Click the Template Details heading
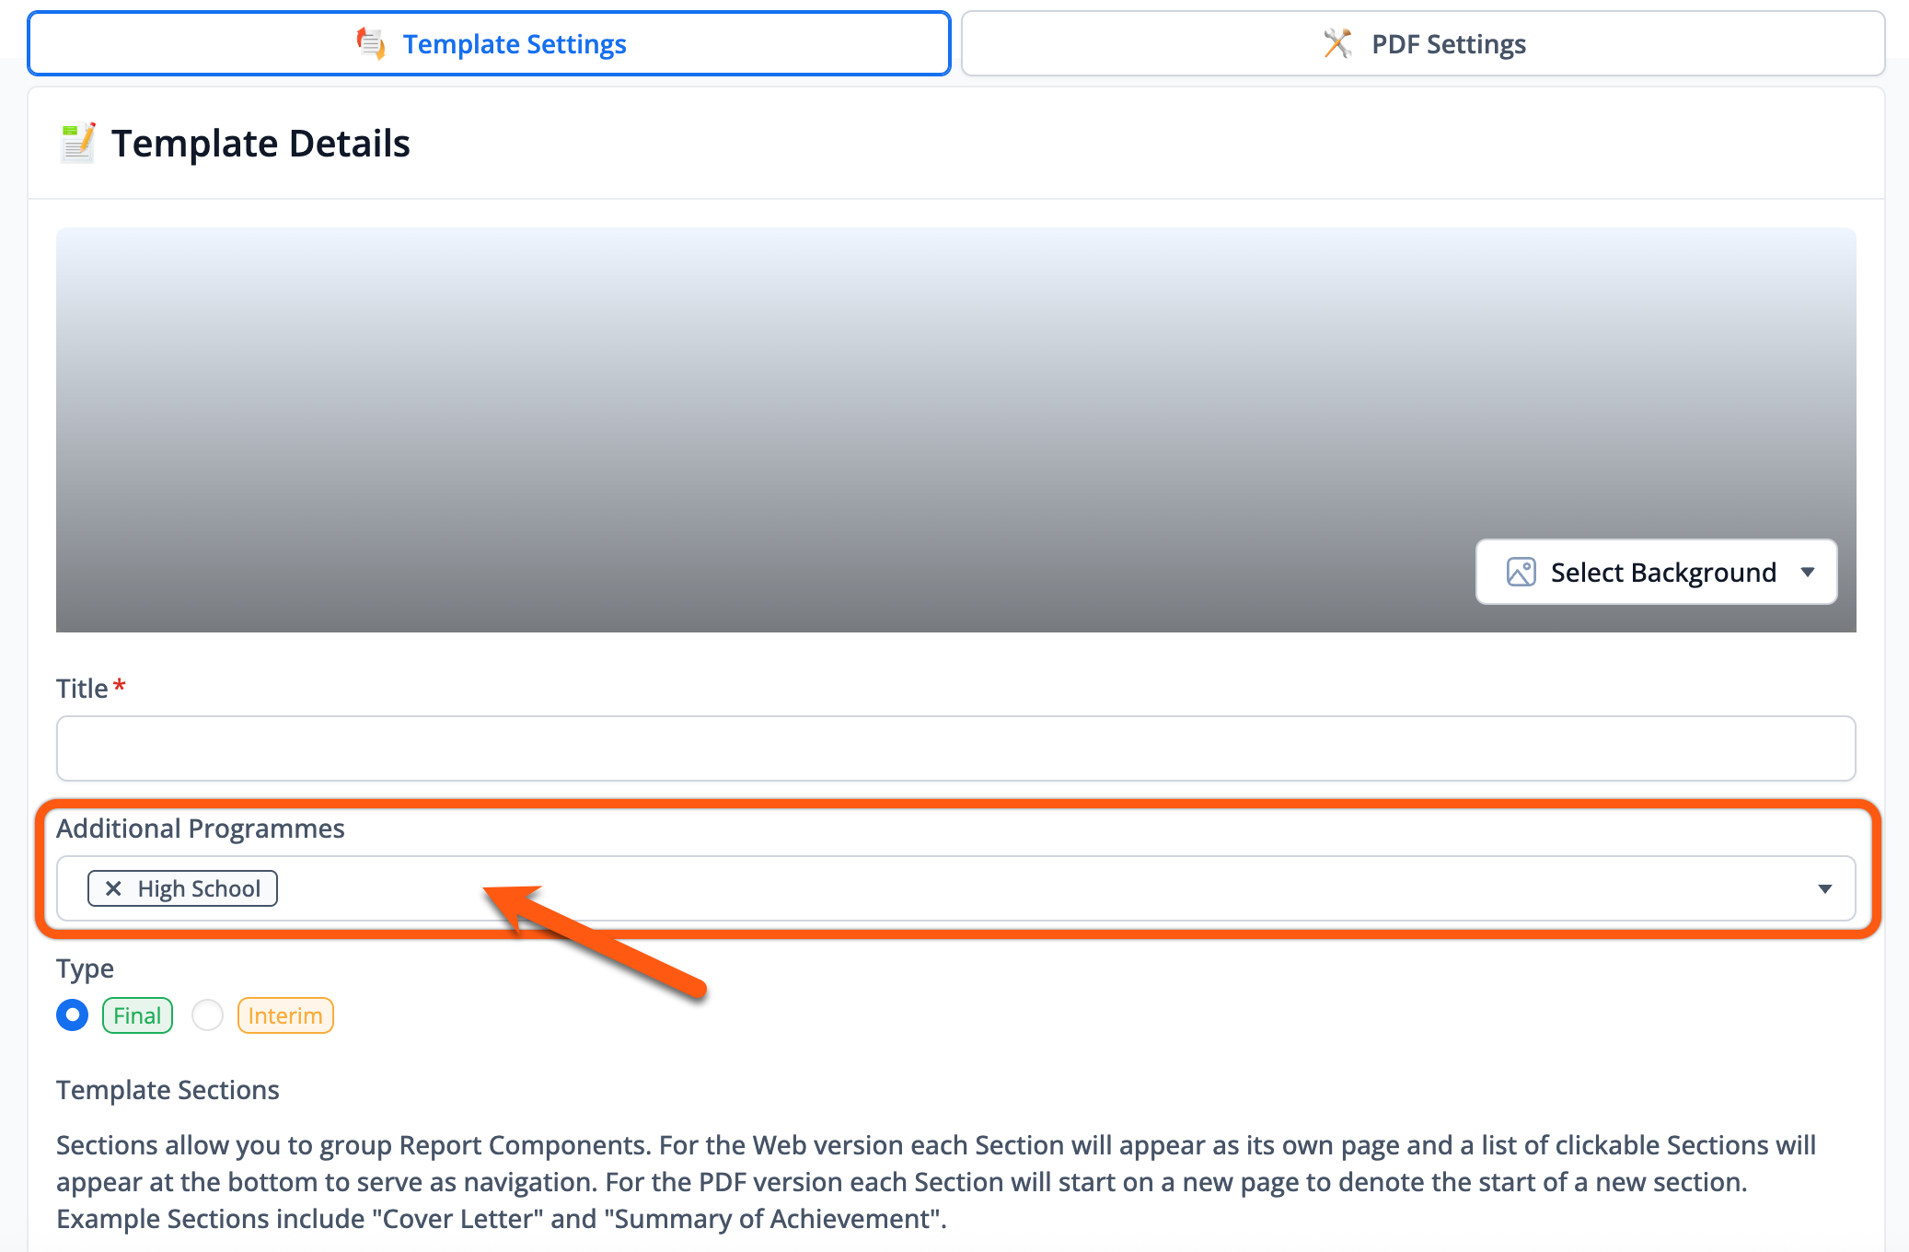The image size is (1909, 1252). tap(260, 144)
